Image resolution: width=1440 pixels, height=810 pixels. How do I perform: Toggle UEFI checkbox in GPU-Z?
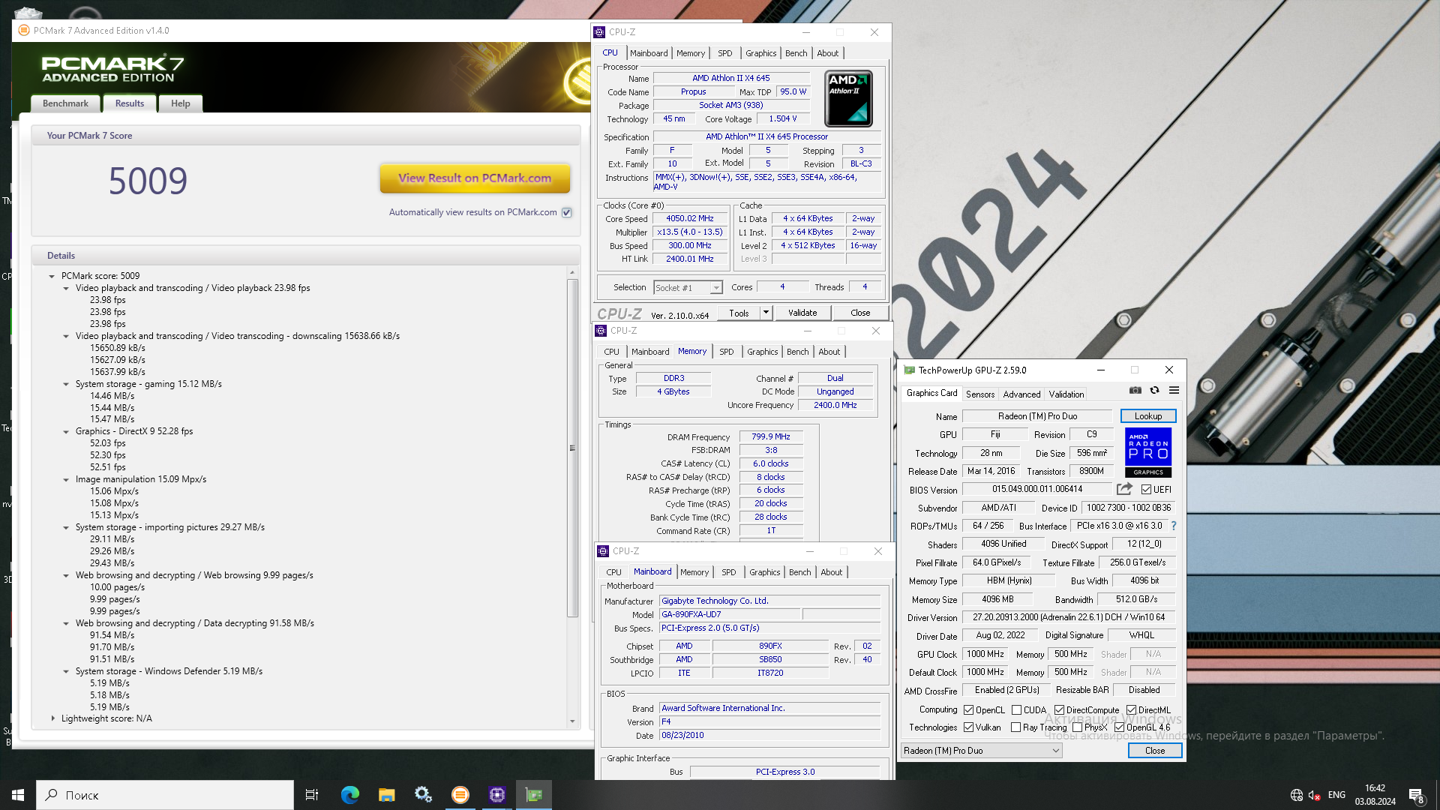click(1146, 490)
